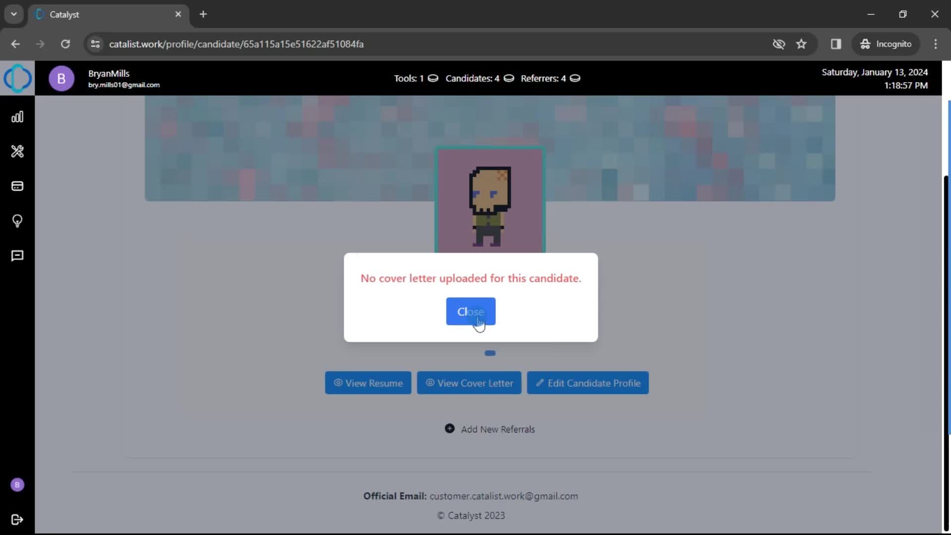Image resolution: width=951 pixels, height=535 pixels.
Task: Select the Tools icon in sidebar
Action: (17, 151)
